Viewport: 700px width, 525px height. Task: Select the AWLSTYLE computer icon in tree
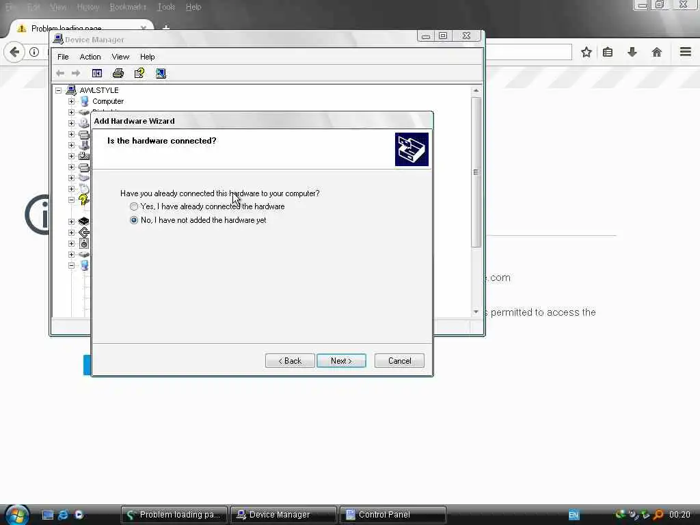(71, 90)
